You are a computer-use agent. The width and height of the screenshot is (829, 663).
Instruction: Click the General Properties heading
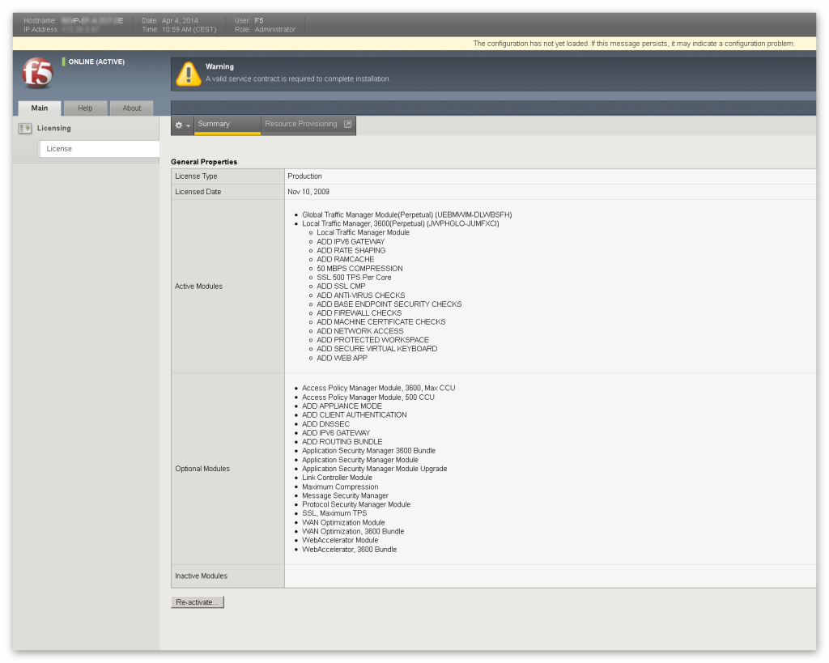204,162
